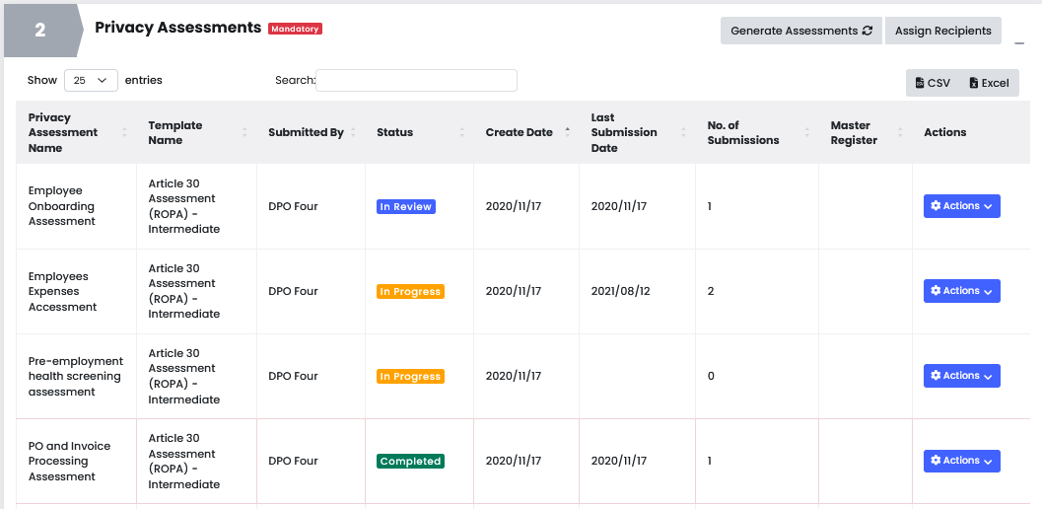
Task: Click the Completed status badge
Action: 410,461
